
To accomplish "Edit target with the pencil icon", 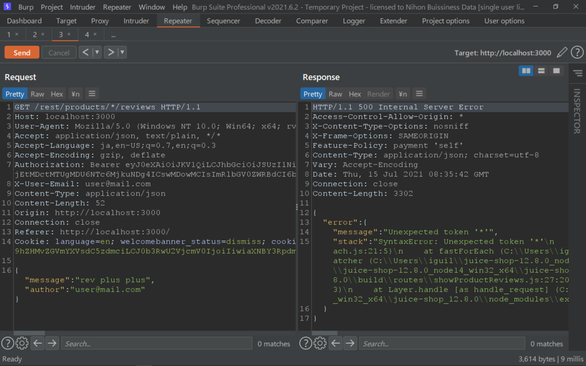I will pyautogui.click(x=562, y=52).
